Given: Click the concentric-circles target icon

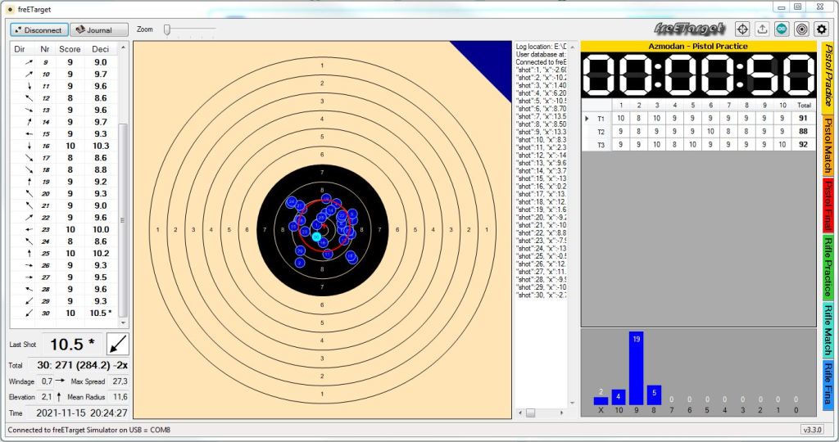Looking at the screenshot, I should click(x=801, y=29).
